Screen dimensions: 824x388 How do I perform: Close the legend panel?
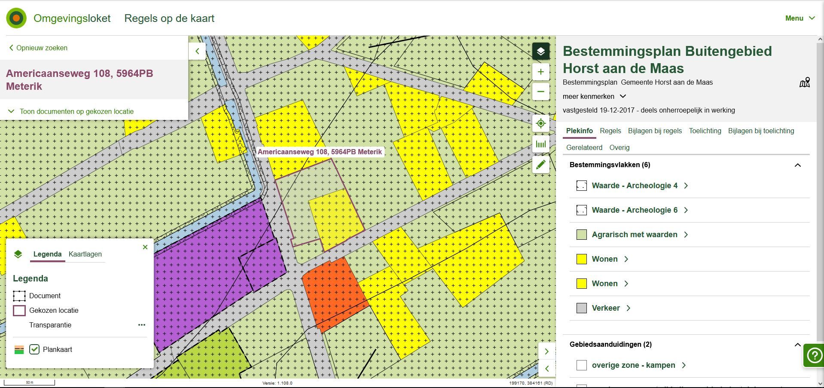[145, 247]
